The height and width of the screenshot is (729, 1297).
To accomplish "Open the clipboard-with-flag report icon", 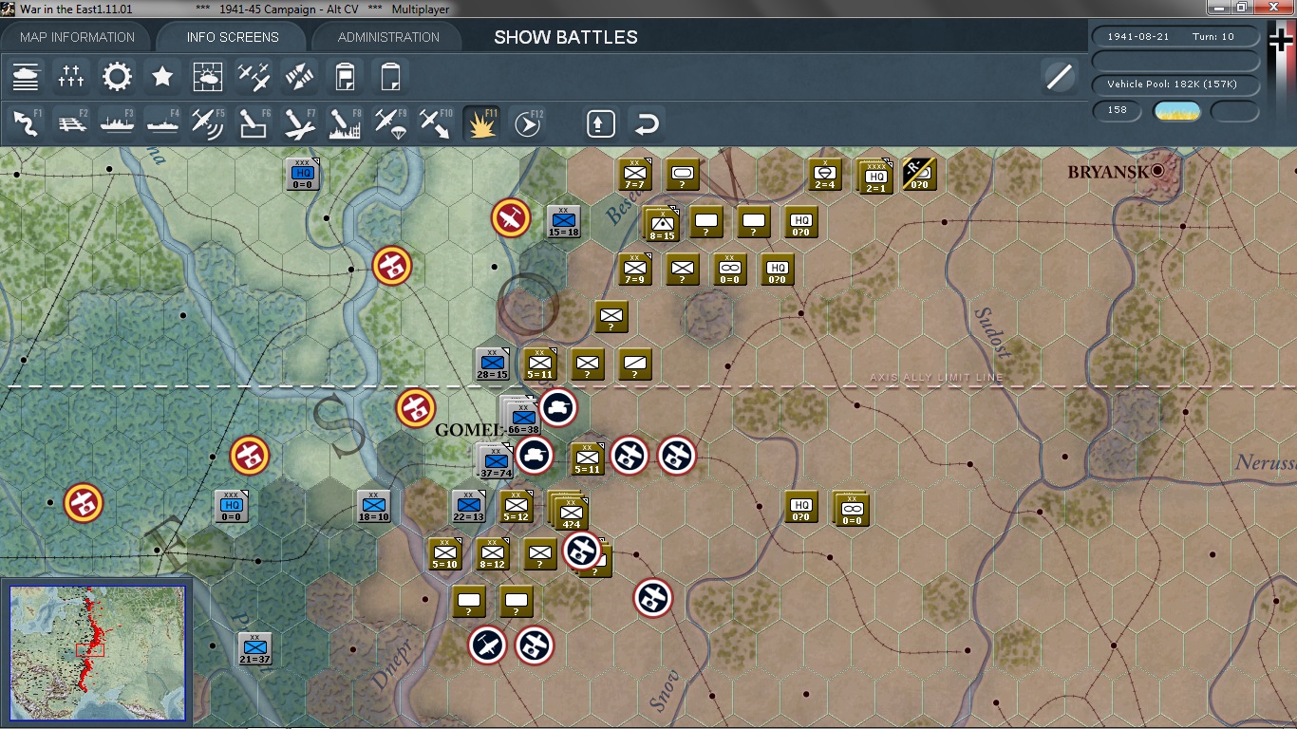I will pos(345,76).
